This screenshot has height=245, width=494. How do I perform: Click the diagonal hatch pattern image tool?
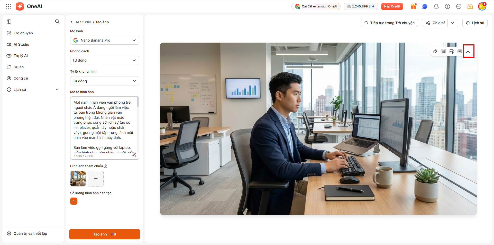[443, 51]
